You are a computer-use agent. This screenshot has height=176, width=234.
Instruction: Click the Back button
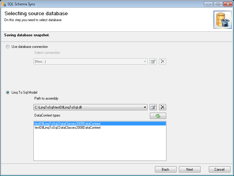pos(166,169)
